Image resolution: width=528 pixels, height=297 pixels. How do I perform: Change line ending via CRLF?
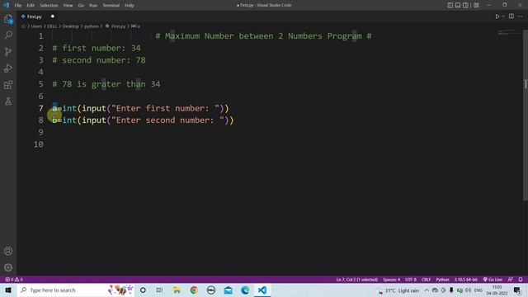click(426, 280)
